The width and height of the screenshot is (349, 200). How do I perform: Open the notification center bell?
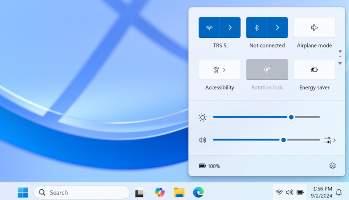tap(339, 192)
